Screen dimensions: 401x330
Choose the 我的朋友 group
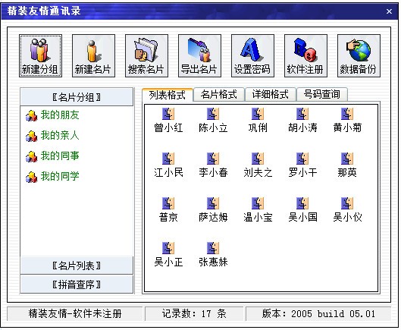pyautogui.click(x=52, y=115)
